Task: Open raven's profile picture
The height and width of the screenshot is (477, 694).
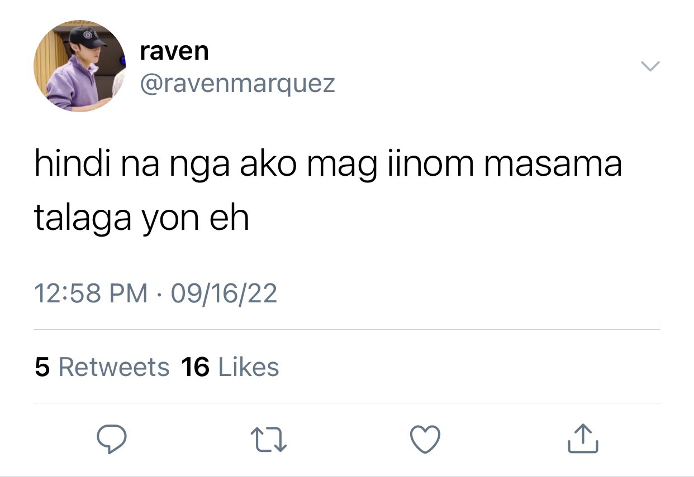Action: 80,66
